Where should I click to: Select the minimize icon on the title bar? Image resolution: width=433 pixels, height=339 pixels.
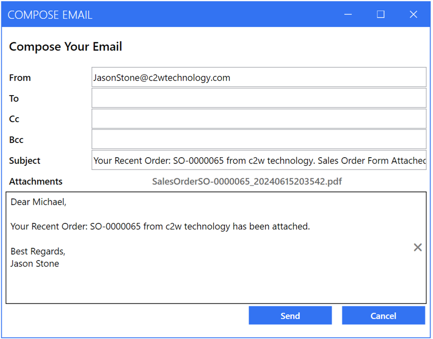(x=348, y=14)
